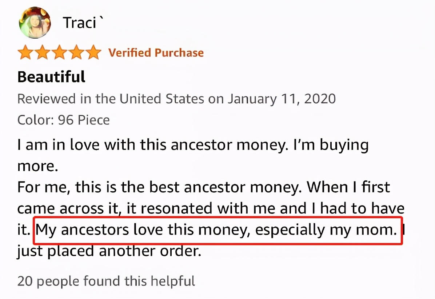435x299 pixels.
Task: Click Traci's profile avatar picture
Action: click(34, 23)
